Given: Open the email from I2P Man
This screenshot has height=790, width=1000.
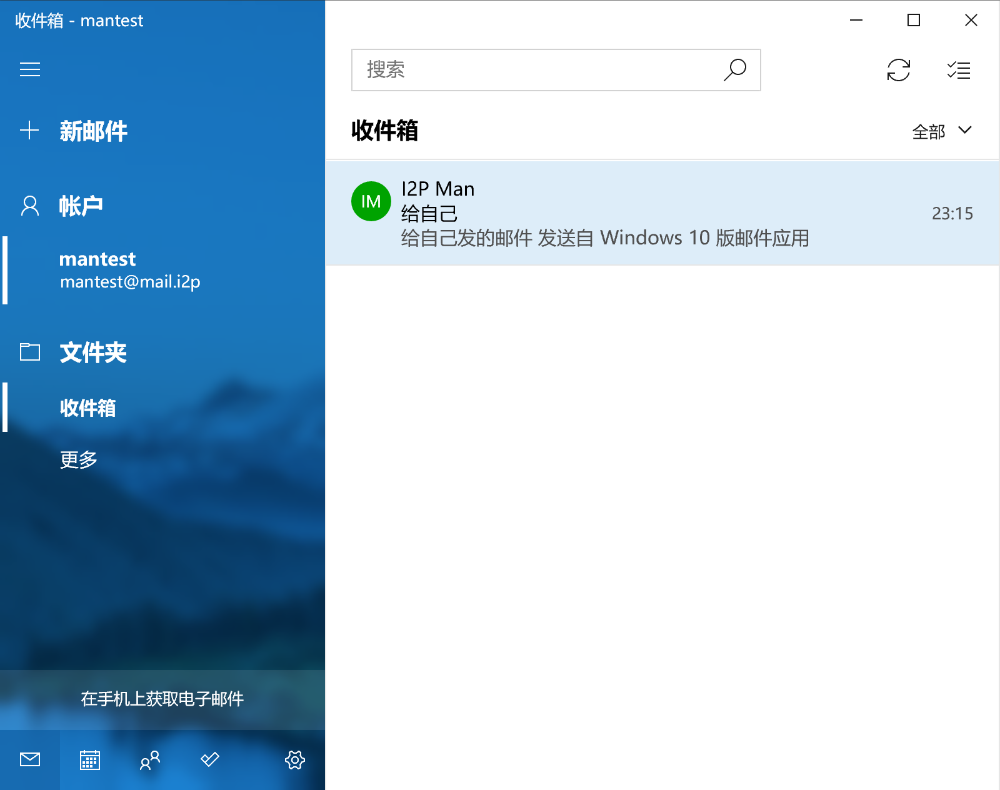Looking at the screenshot, I should (x=625, y=214).
